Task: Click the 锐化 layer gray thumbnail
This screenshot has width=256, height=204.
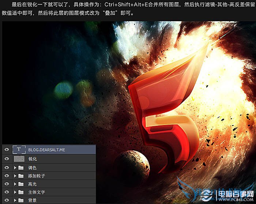Action: (x=19, y=159)
